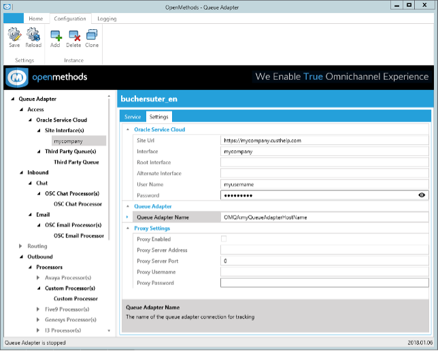Click the Proxy Username field
Viewport: 438px width, 351px height.
(x=324, y=272)
